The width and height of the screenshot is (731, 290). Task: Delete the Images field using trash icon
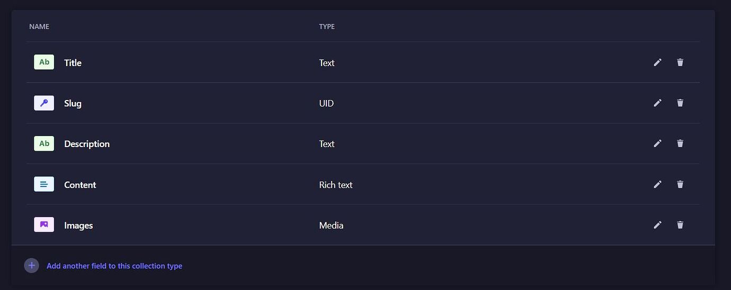(x=680, y=225)
